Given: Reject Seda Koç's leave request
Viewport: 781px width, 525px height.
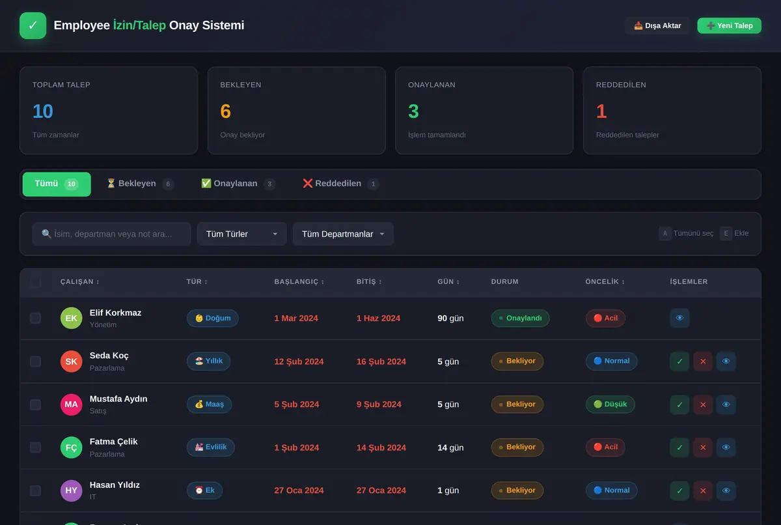Looking at the screenshot, I should (x=703, y=362).
